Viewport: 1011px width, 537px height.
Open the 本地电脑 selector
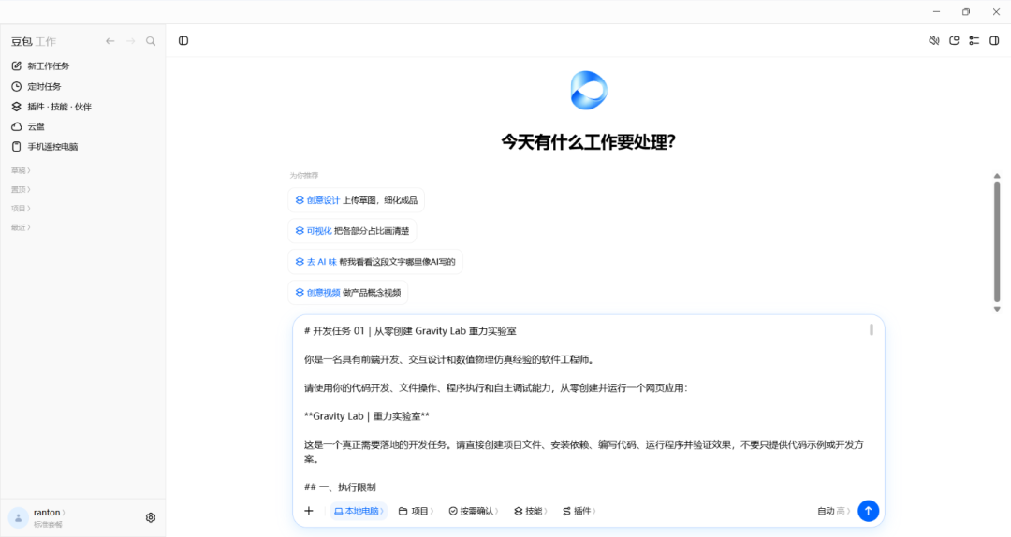coord(359,511)
